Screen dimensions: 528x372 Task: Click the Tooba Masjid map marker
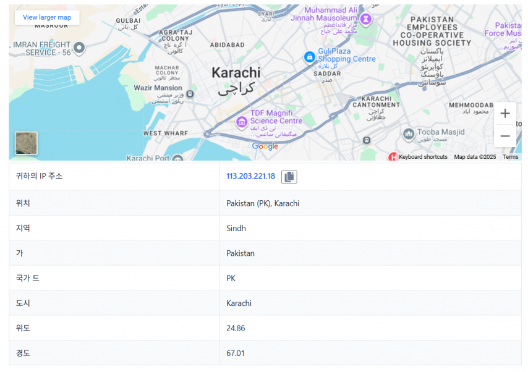pos(408,134)
